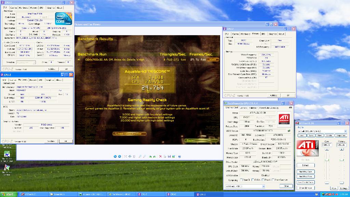Click Show 3D View in ATITool

coord(306,188)
